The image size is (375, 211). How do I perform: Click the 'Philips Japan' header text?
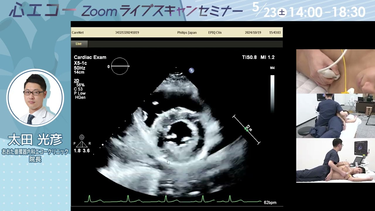point(187,33)
